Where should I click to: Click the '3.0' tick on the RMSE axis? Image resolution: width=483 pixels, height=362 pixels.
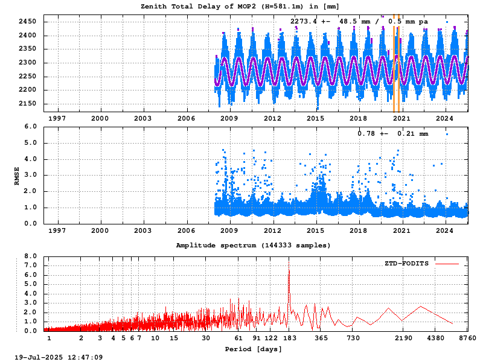(31, 175)
